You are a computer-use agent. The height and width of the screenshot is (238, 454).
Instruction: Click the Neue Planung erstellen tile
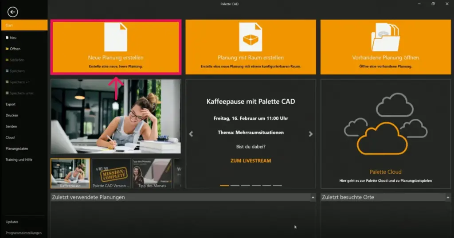pyautogui.click(x=116, y=47)
